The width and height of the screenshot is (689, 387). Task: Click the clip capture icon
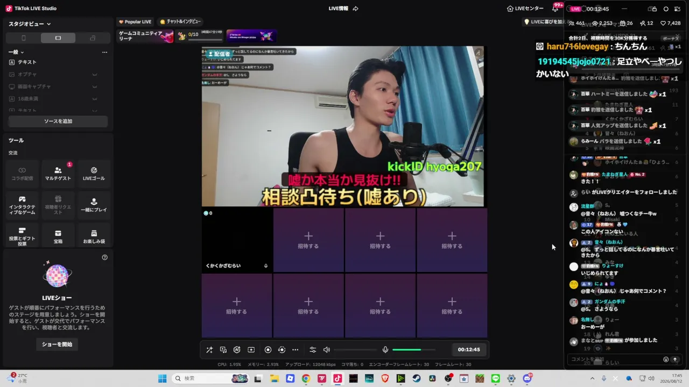click(x=251, y=350)
